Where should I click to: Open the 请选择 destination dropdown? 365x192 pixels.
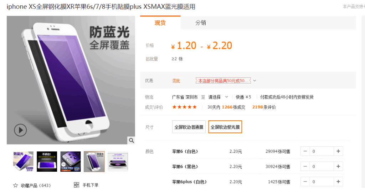218,97
